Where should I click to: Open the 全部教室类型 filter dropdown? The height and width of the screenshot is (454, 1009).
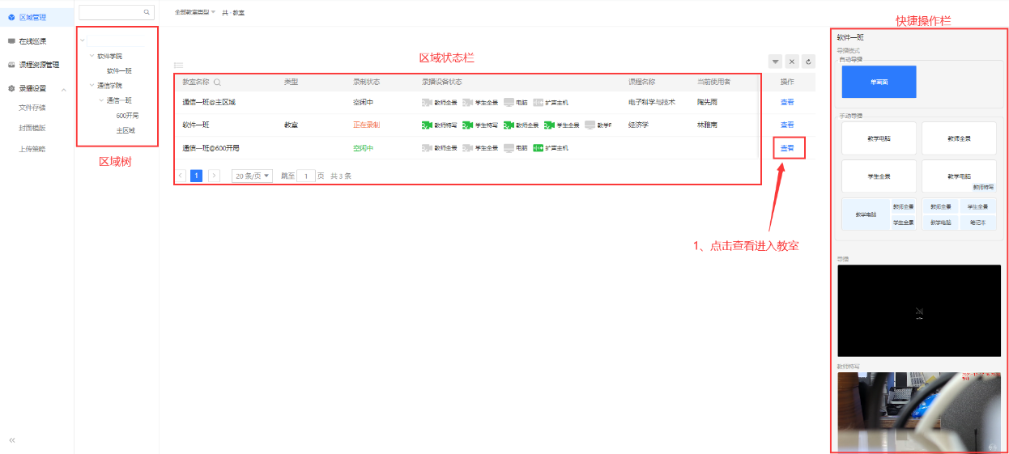tap(195, 12)
